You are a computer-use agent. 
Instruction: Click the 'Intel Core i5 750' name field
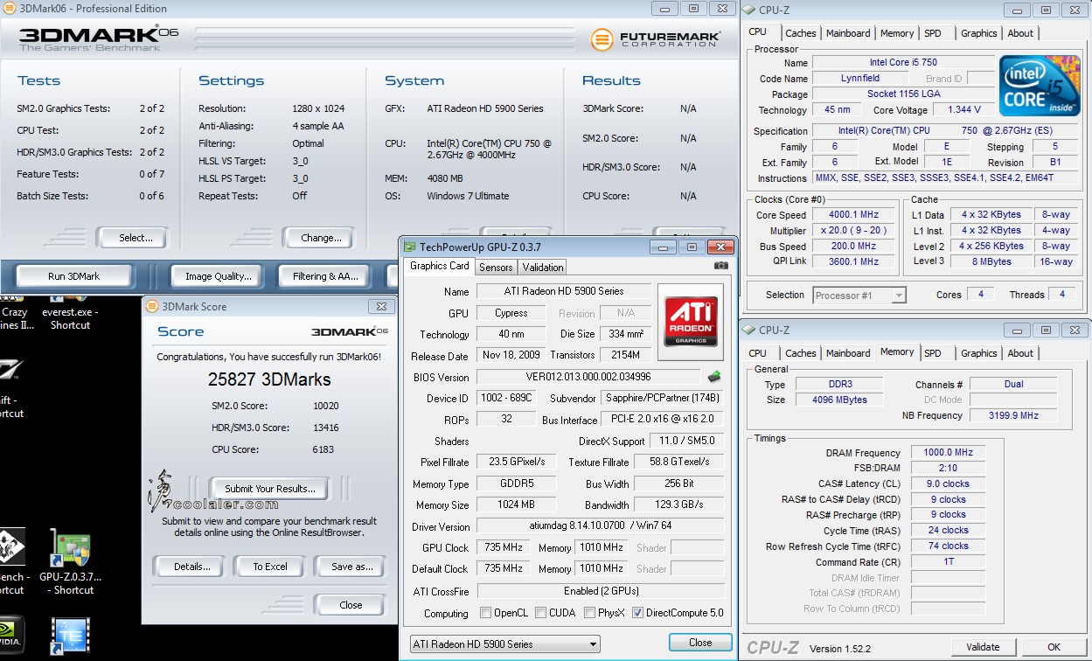click(x=903, y=63)
